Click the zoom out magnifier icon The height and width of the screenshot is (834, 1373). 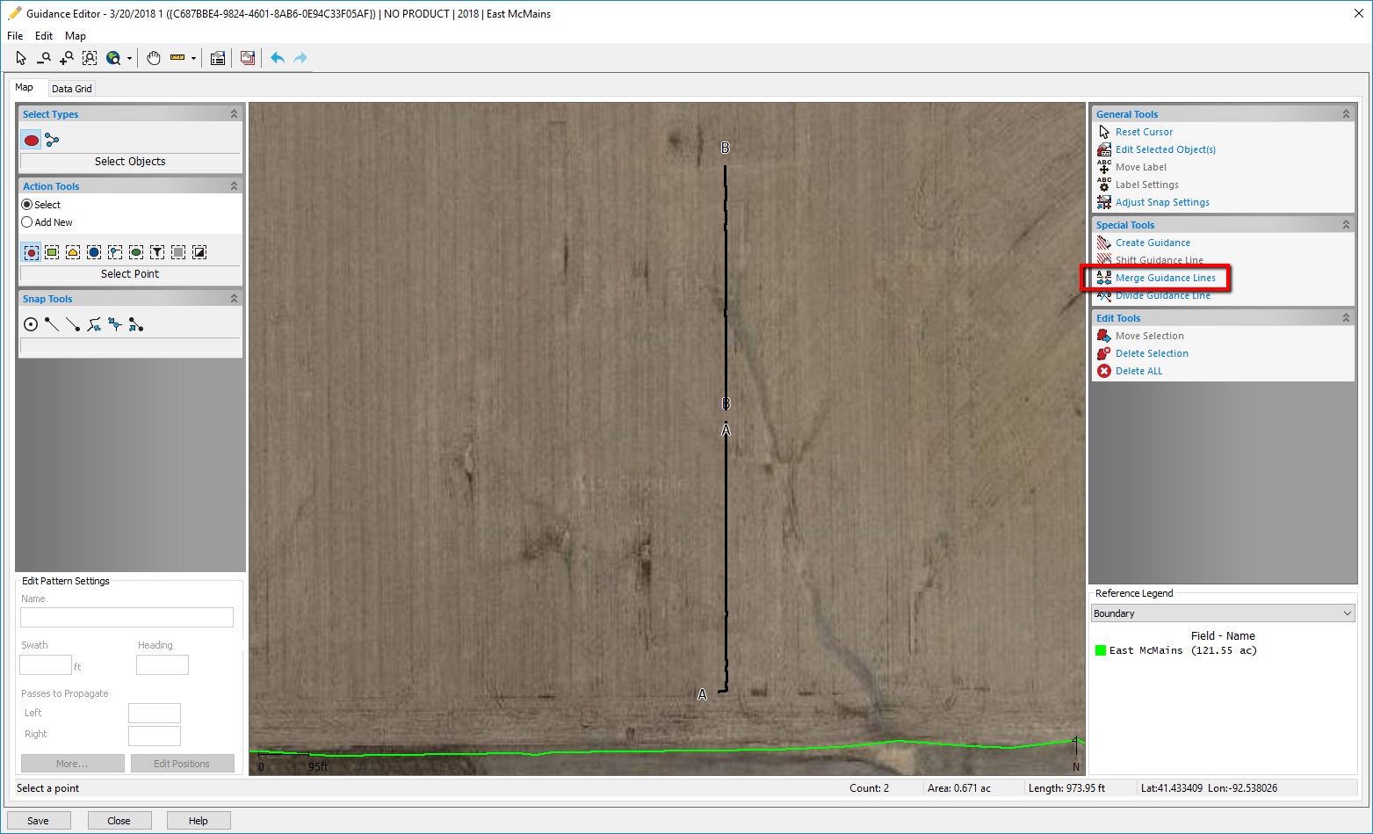point(44,58)
